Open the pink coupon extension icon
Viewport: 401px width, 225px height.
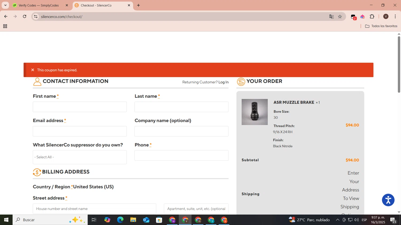coord(363,17)
